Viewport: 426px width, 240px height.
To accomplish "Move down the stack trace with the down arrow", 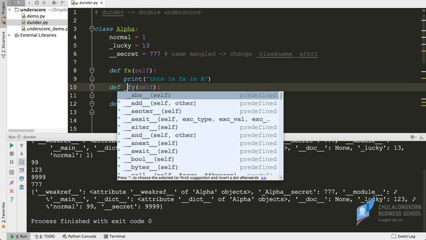I will pos(22,154).
